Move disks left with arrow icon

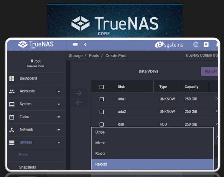coord(79,103)
